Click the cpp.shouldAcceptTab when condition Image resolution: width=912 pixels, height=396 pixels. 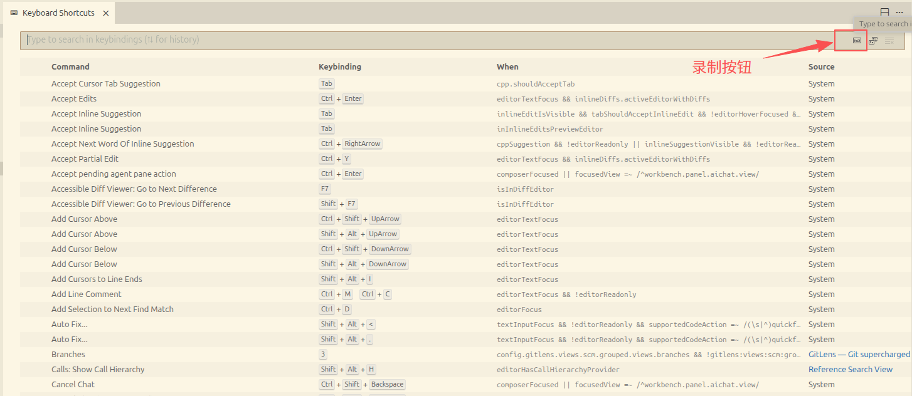point(536,84)
